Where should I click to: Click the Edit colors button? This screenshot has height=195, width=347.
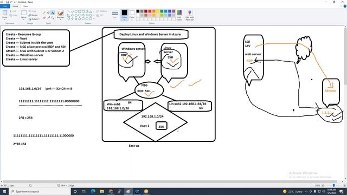tap(179, 15)
